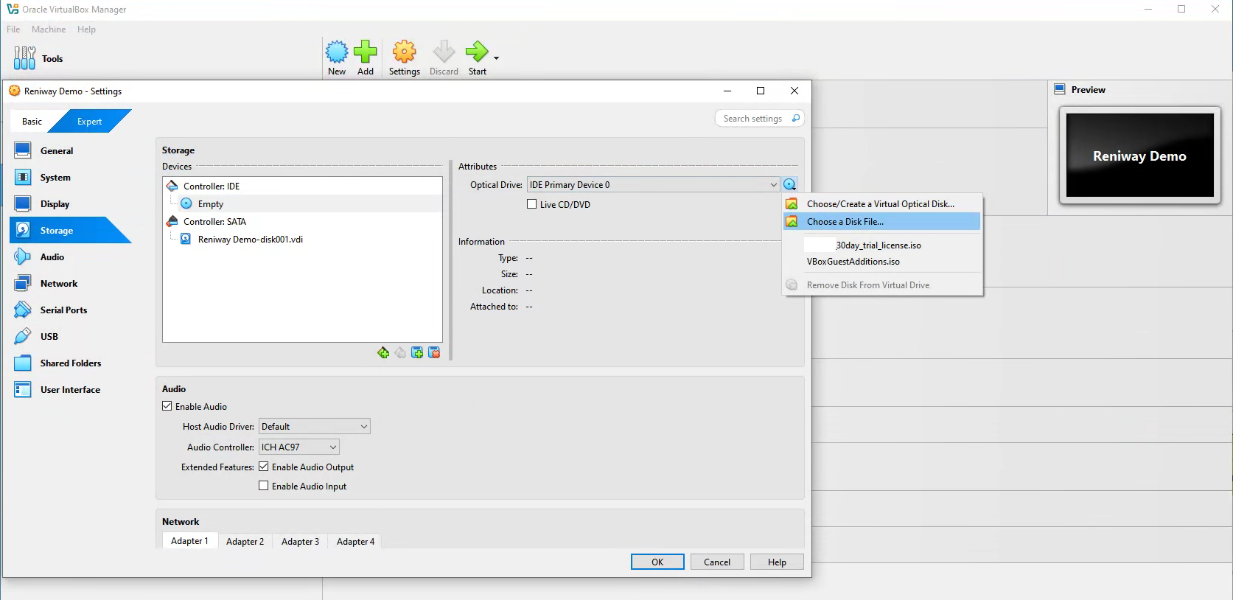The height and width of the screenshot is (600, 1233).
Task: Click the optical disk chooser icon button
Action: tap(789, 184)
